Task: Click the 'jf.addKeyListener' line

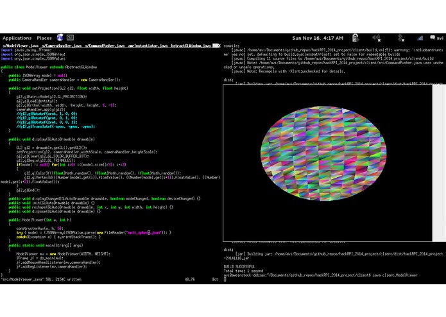Action: pos(51,267)
